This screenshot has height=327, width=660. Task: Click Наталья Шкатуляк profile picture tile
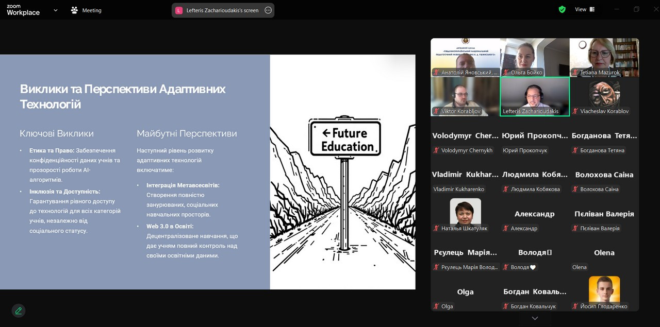465,211
